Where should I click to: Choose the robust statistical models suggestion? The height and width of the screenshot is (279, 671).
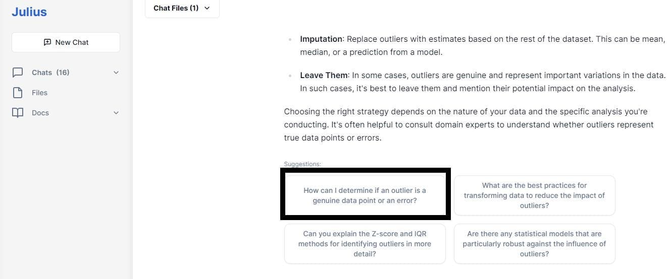point(534,244)
